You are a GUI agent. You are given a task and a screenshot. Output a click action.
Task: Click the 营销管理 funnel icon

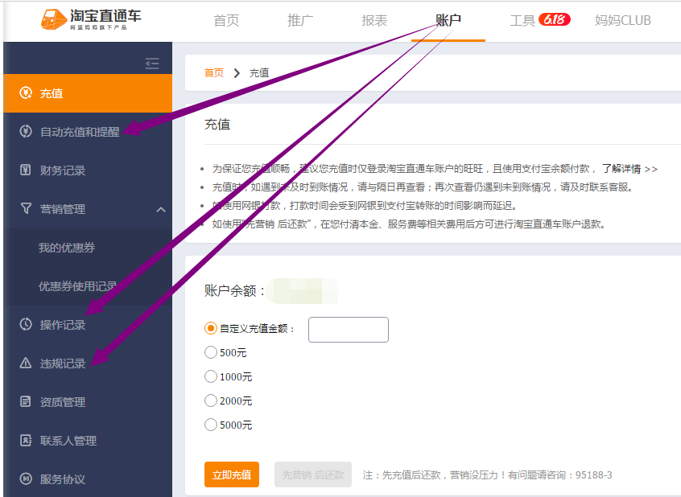(x=26, y=208)
